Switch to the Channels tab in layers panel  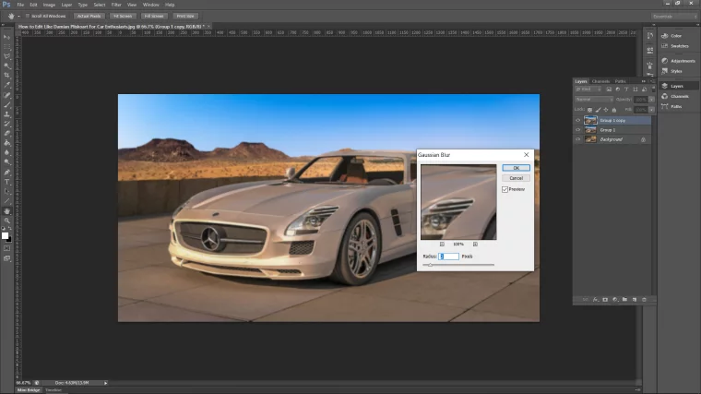(x=600, y=81)
